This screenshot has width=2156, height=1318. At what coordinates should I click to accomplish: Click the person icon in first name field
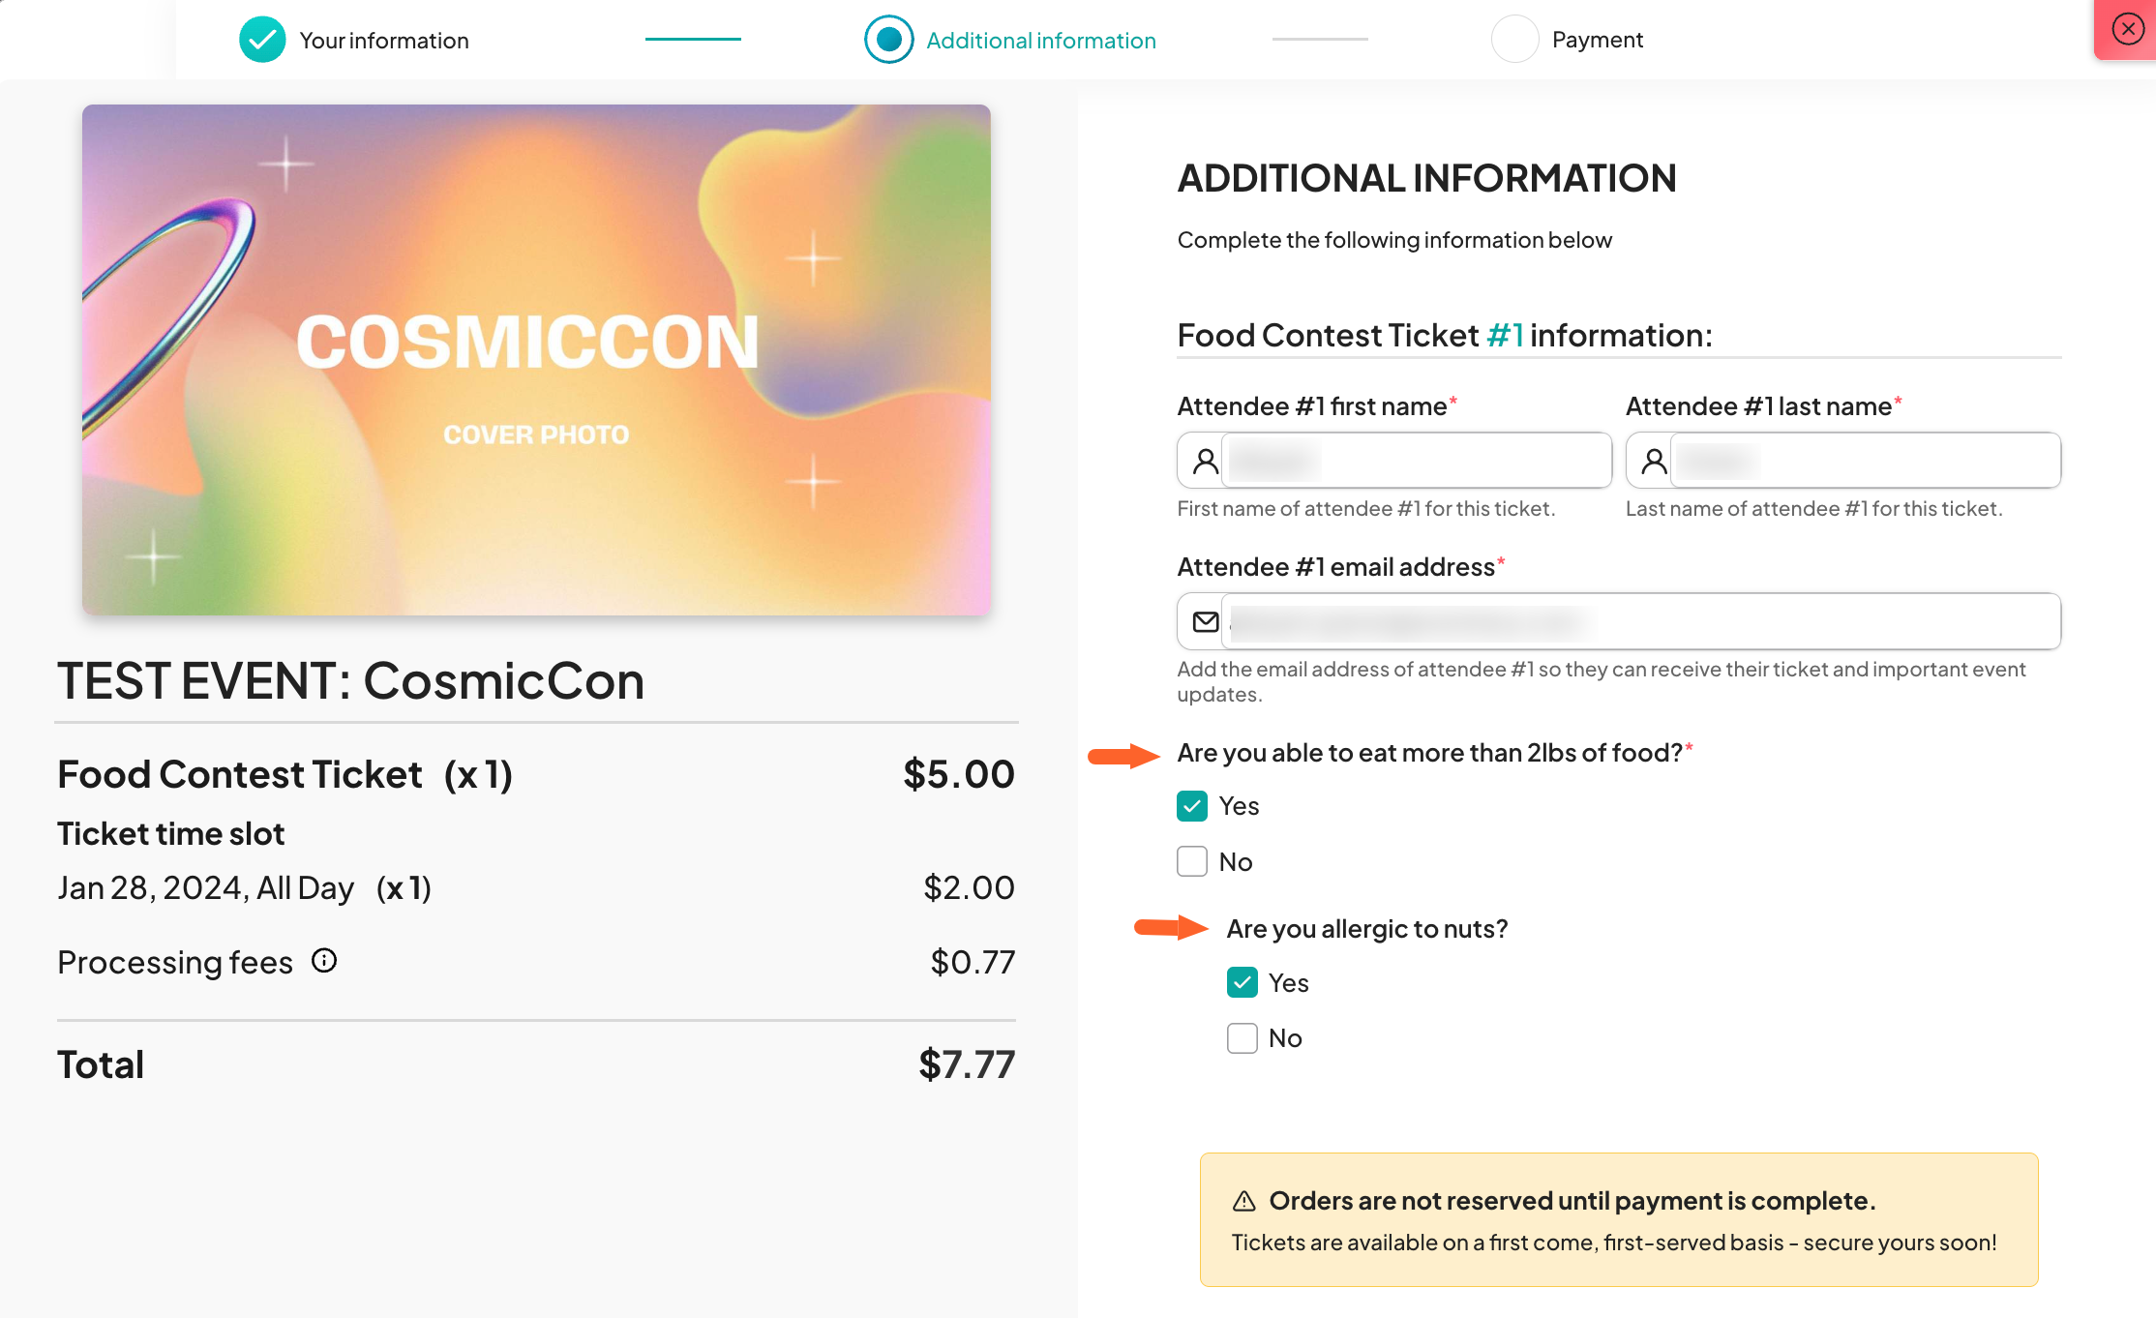(x=1205, y=461)
